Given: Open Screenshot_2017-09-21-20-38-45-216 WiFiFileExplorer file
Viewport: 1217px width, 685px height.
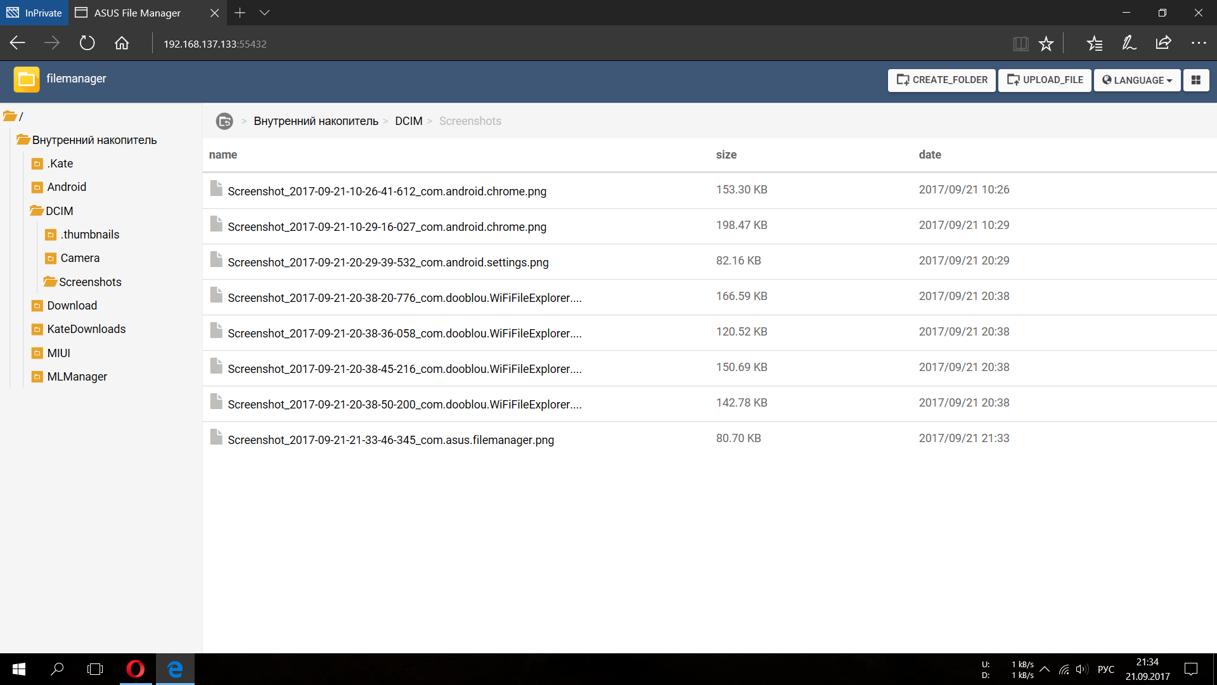Looking at the screenshot, I should (404, 369).
